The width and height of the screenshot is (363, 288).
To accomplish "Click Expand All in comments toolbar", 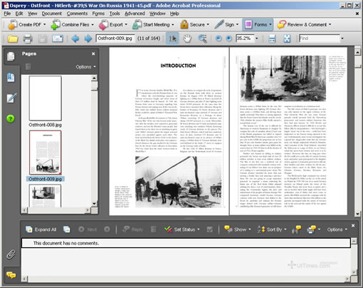I will pos(41,230).
